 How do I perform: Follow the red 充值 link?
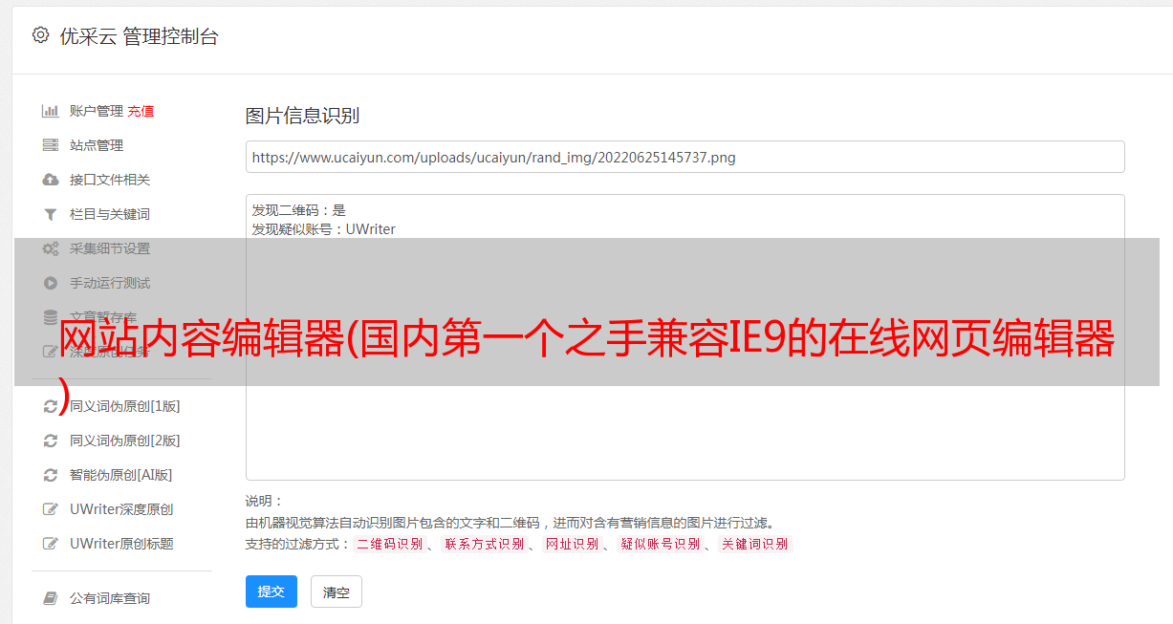click(141, 111)
